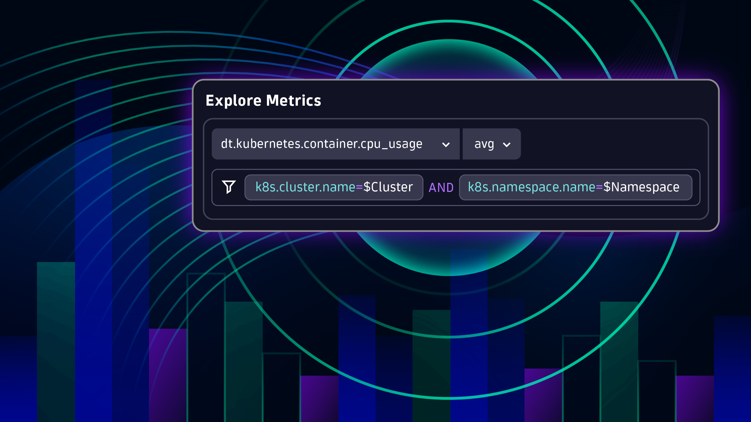Click the filter funnel icon
The width and height of the screenshot is (751, 422).
229,187
